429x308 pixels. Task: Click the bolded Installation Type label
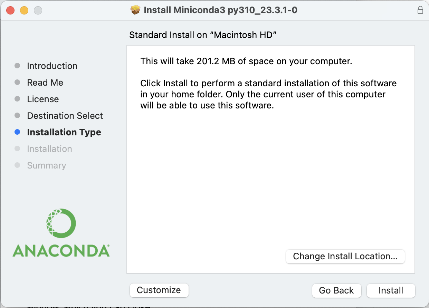coord(64,132)
